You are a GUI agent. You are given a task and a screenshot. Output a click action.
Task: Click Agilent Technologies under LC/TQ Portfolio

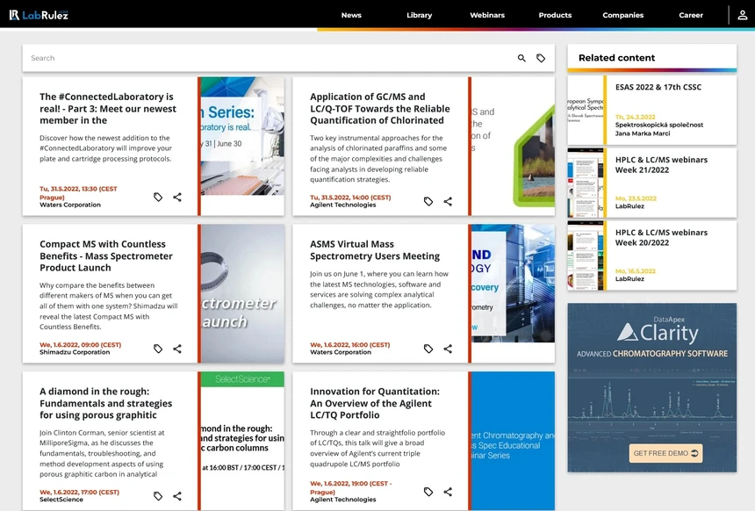(343, 500)
